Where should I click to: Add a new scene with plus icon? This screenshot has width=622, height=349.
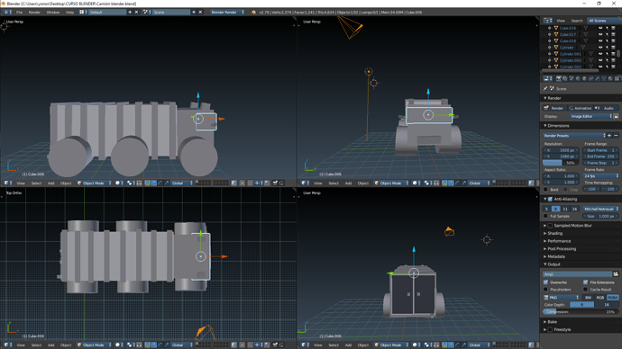click(194, 13)
